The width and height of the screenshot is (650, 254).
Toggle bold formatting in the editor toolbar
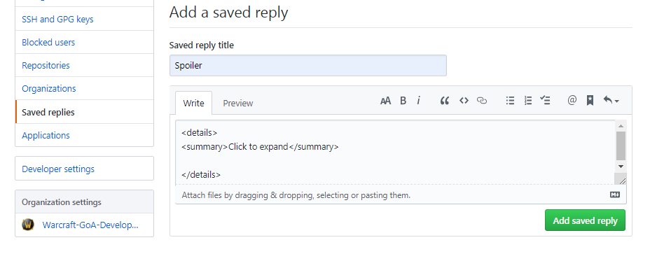click(403, 101)
